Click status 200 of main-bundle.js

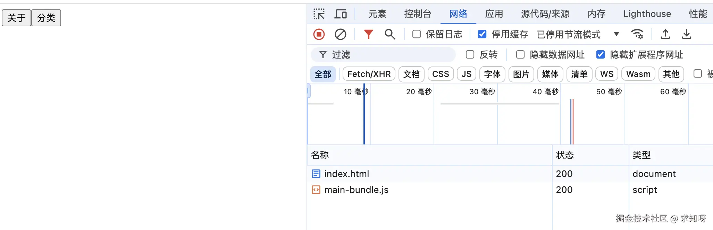coord(564,190)
